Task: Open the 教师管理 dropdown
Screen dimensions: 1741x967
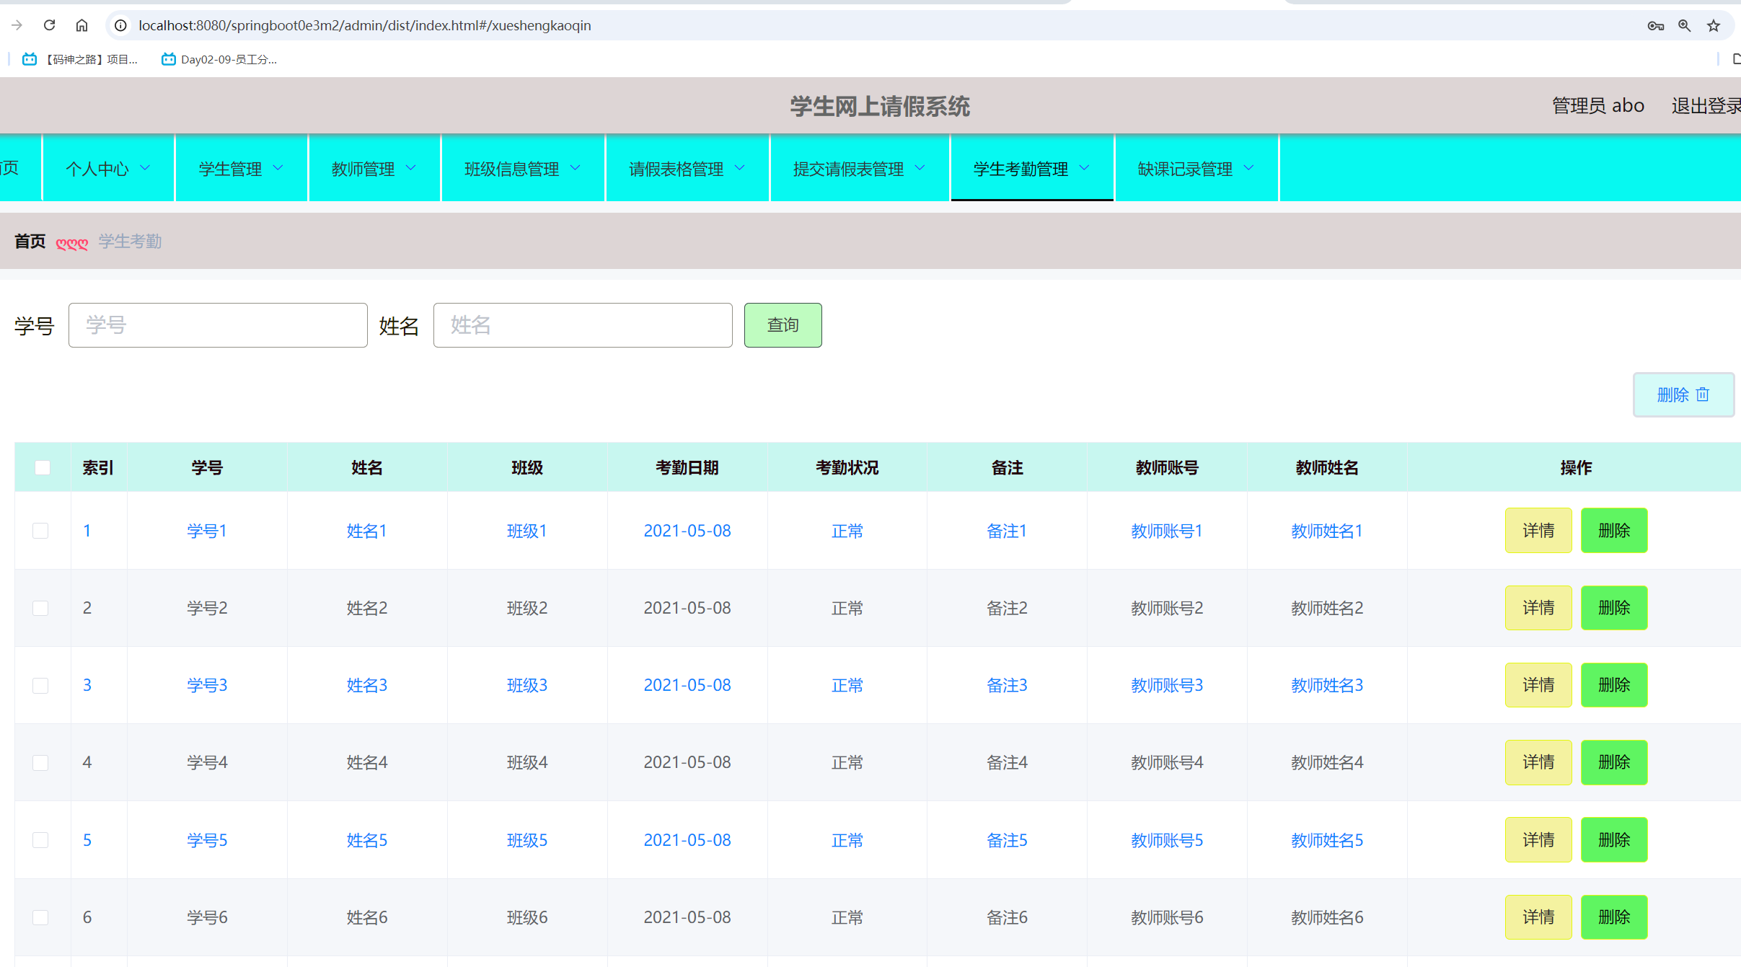Action: (x=374, y=168)
